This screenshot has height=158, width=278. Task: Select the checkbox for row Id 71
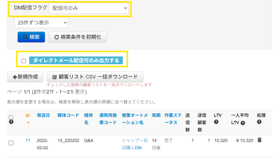click(11, 143)
